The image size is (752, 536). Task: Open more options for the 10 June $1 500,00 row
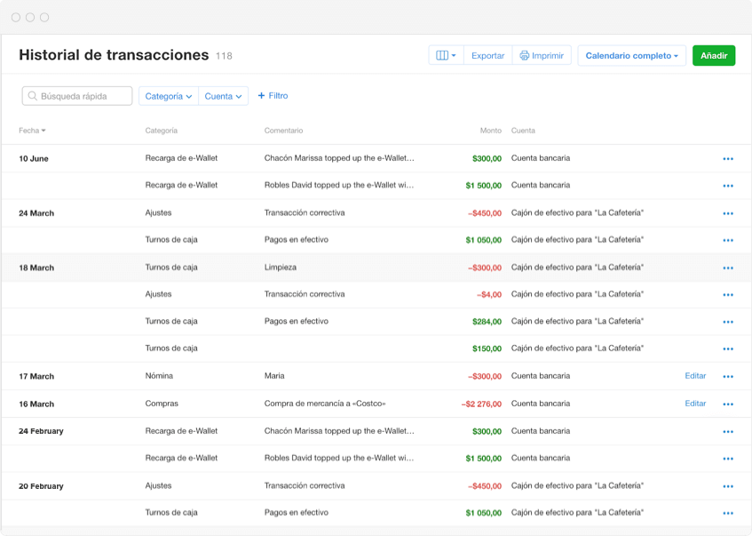[x=728, y=186]
